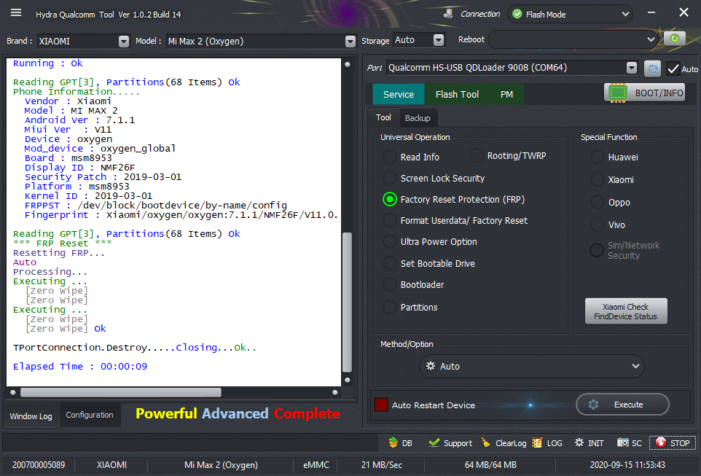Viewport: 701px width, 476px height.
Task: Open Support from bottom toolbar
Action: (x=450, y=443)
